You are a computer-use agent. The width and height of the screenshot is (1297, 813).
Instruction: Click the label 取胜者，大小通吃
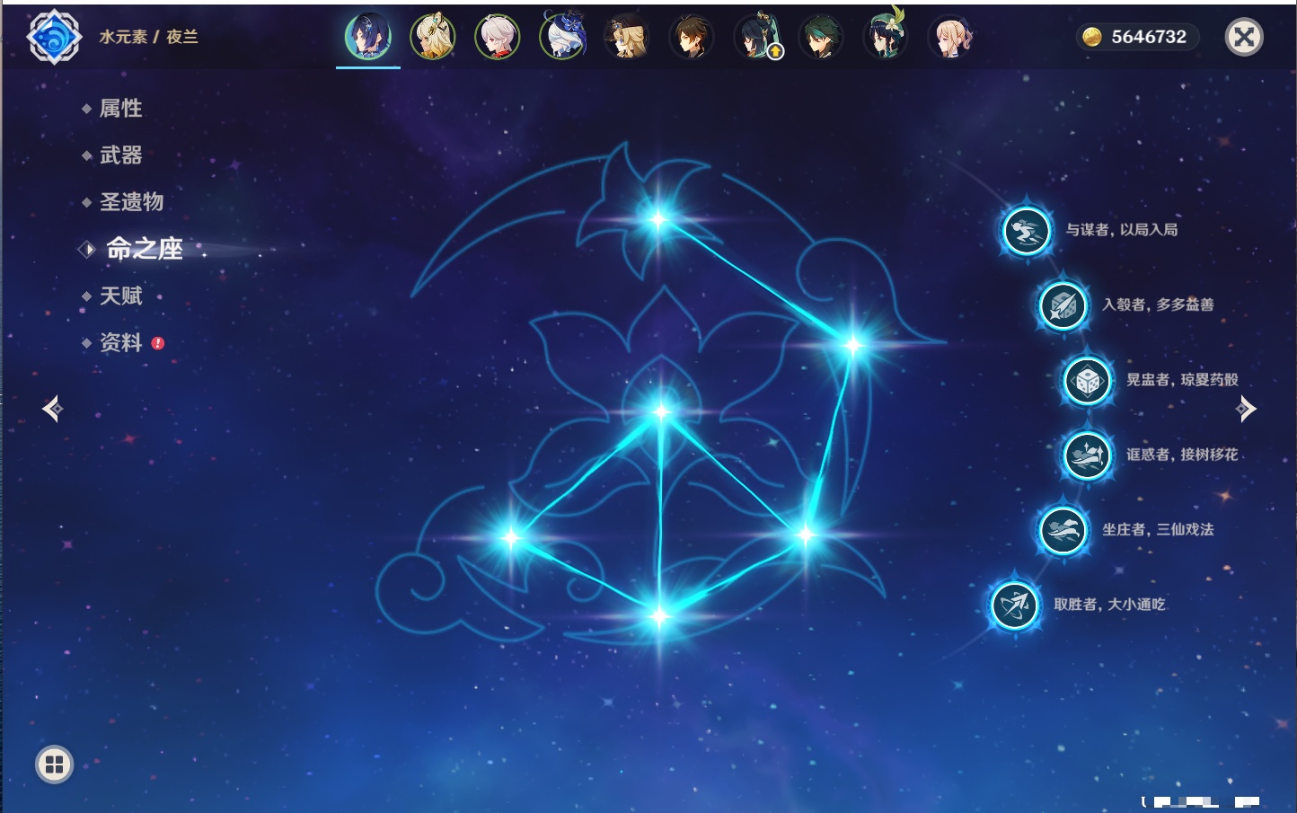[1109, 605]
